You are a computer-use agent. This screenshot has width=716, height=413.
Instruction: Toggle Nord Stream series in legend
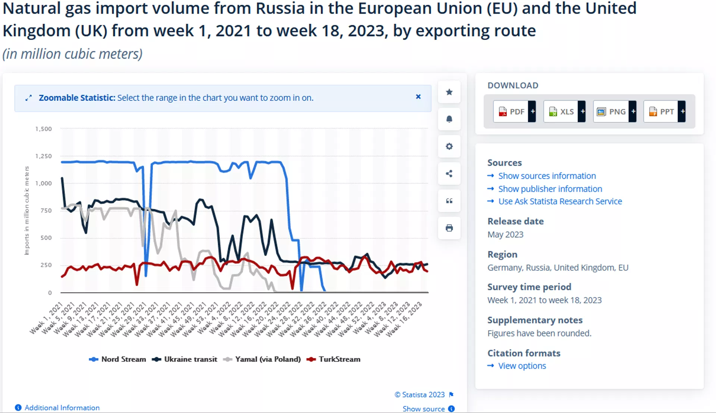(x=117, y=359)
